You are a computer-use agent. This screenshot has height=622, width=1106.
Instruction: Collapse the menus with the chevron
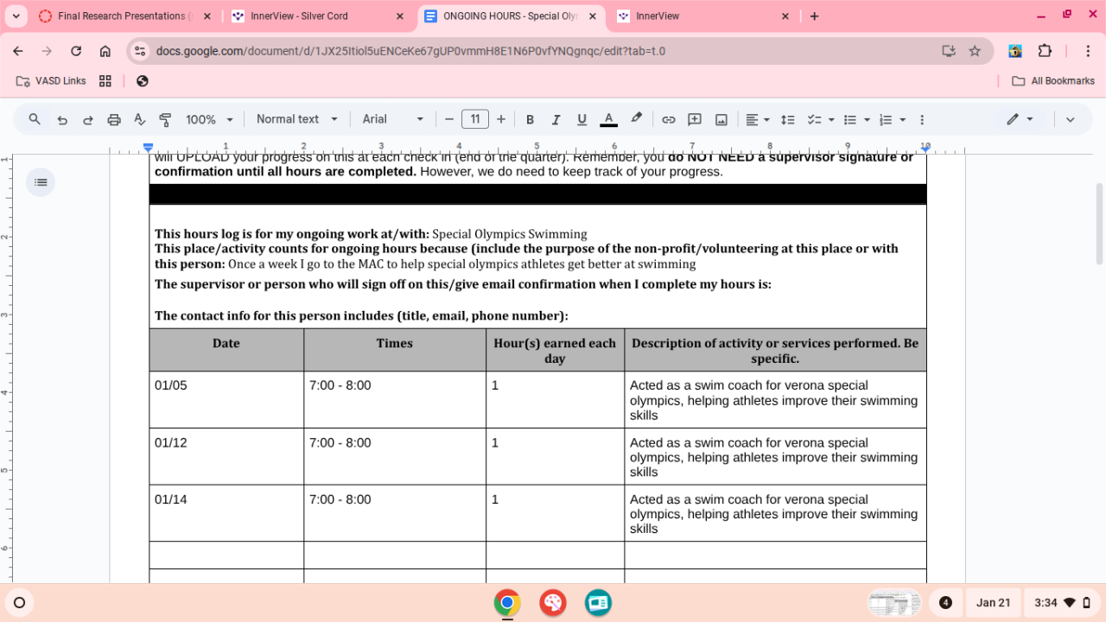coord(1070,119)
